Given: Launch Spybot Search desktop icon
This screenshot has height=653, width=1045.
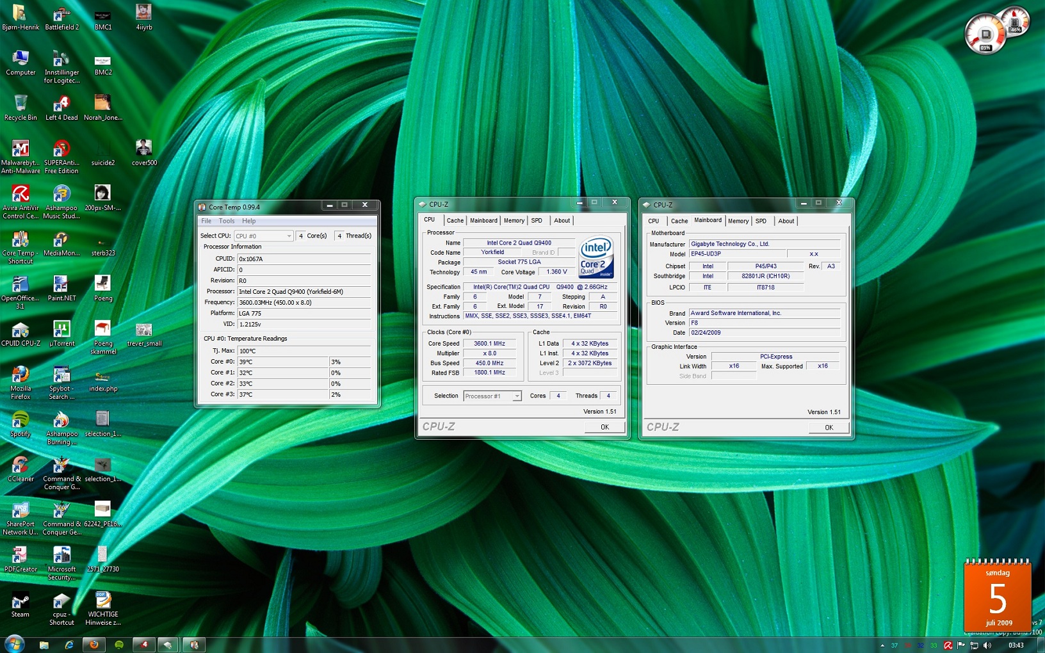Looking at the screenshot, I should coord(61,383).
